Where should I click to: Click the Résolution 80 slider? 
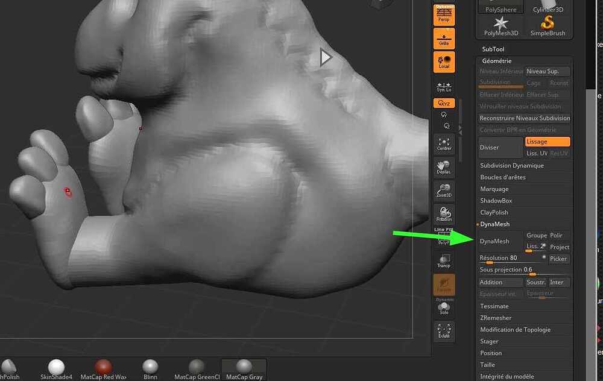(x=512, y=259)
